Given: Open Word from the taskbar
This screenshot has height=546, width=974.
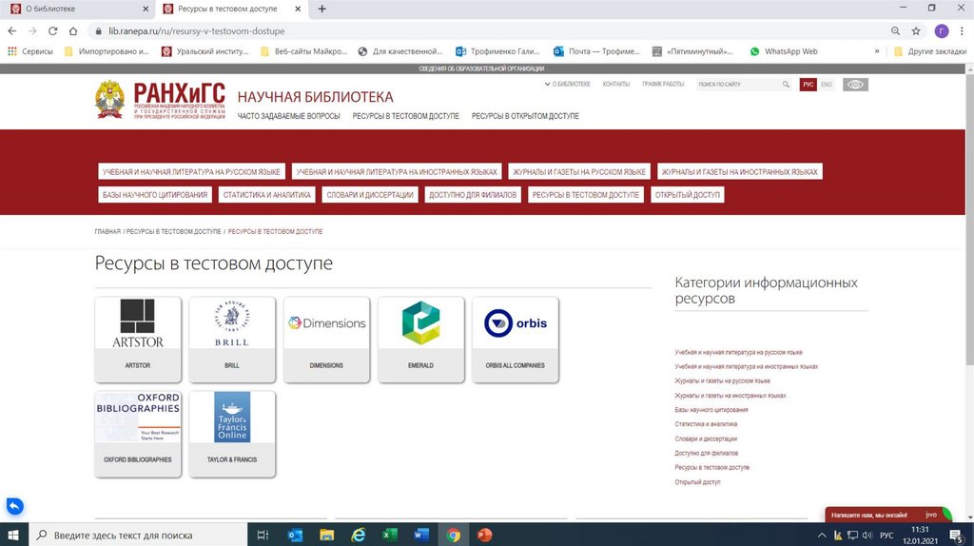Looking at the screenshot, I should coord(421,535).
